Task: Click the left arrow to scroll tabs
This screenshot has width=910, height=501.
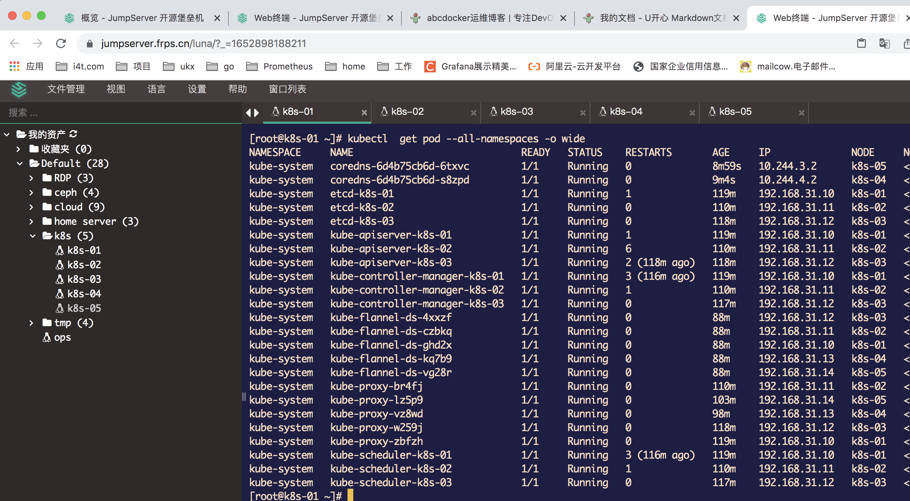Action: coord(249,113)
